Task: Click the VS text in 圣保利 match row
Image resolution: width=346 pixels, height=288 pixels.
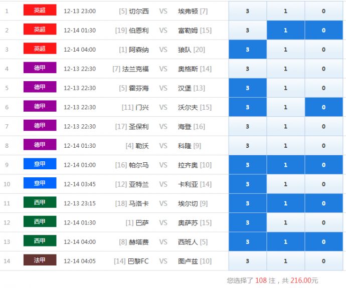Action: tap(163, 127)
